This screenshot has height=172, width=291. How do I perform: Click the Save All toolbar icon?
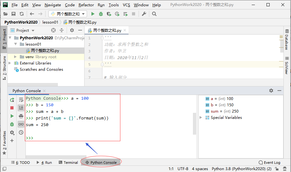(x=14, y=14)
